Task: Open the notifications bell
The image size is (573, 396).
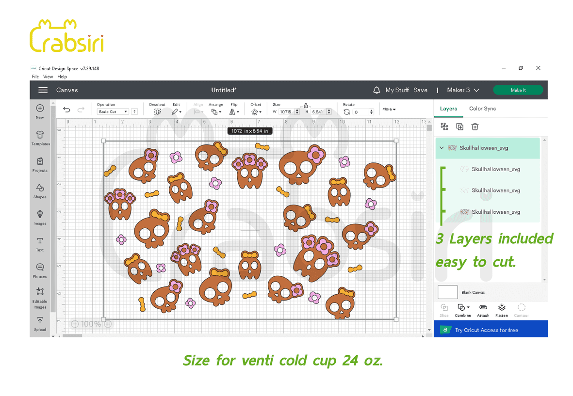Action: (x=377, y=90)
